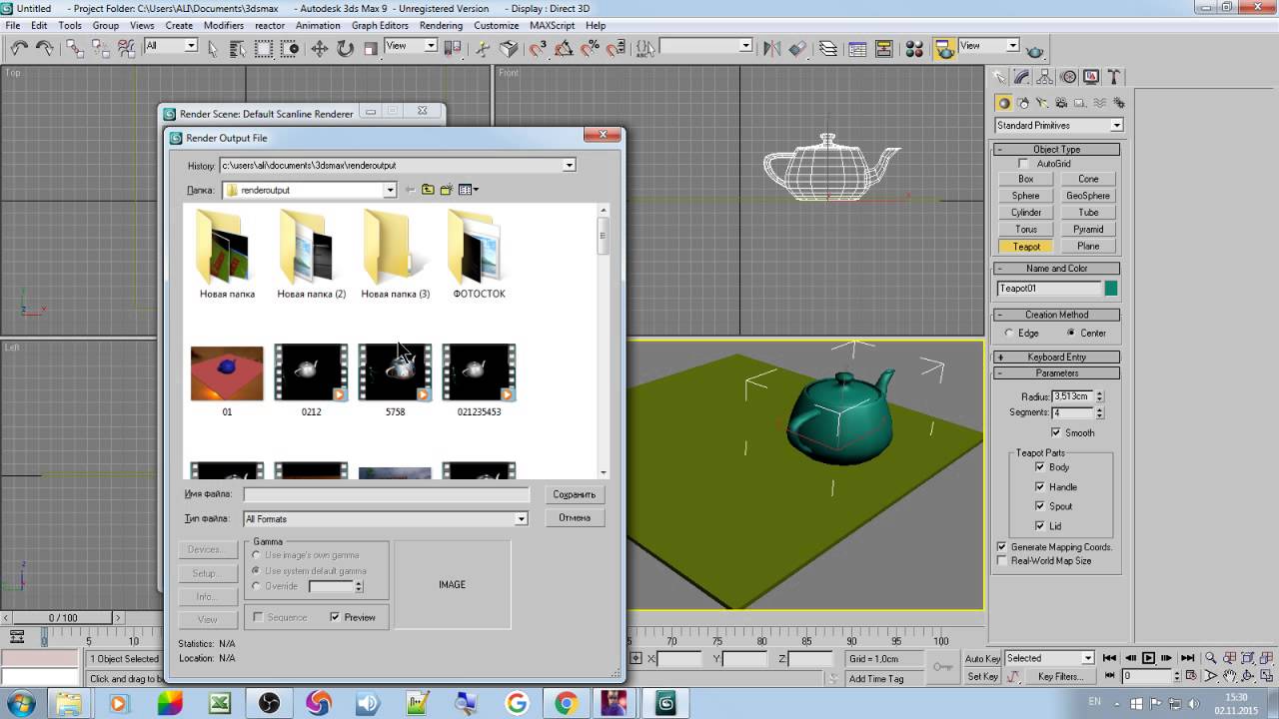Open Select by Name list tool
Image resolution: width=1279 pixels, height=719 pixels.
(x=238, y=48)
